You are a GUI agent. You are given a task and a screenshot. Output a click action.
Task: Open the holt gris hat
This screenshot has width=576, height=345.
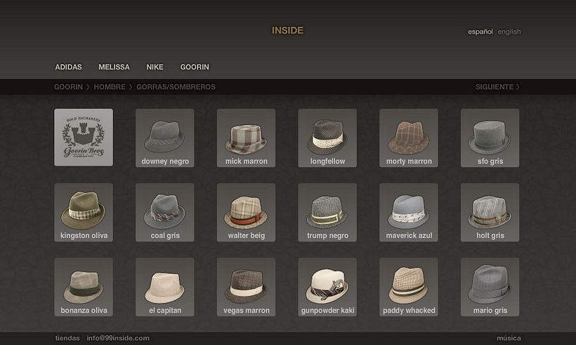click(x=490, y=212)
